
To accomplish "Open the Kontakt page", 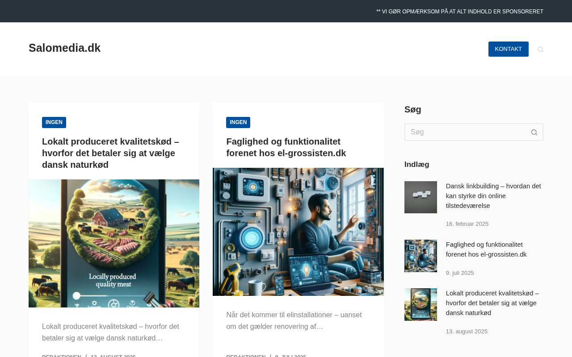I will (x=508, y=49).
